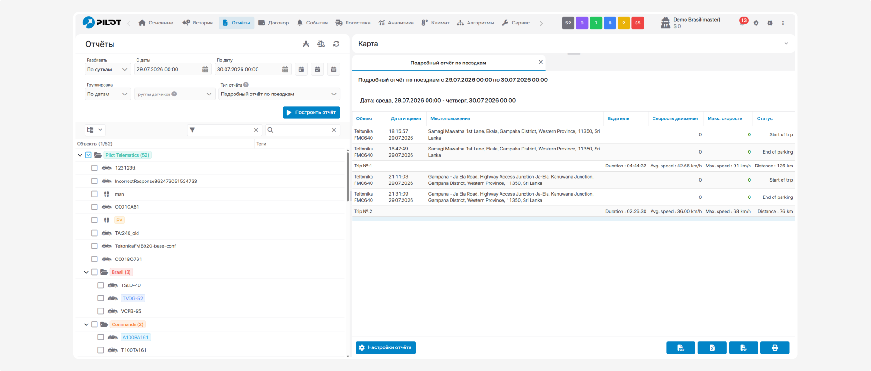871x371 pixels.
Task: Click the Demo Brasil(master) account spy icon
Action: (x=665, y=23)
